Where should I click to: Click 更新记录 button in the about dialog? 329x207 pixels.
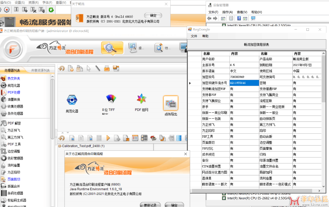[x=150, y=205]
